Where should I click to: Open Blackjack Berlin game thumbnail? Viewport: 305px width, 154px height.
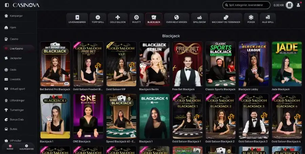154,64
